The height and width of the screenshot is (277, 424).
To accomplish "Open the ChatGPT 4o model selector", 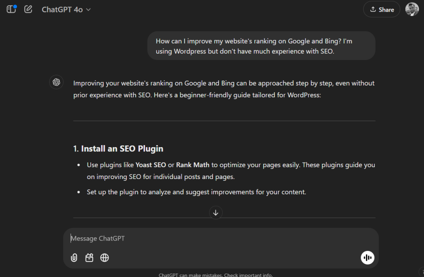I will coord(66,10).
